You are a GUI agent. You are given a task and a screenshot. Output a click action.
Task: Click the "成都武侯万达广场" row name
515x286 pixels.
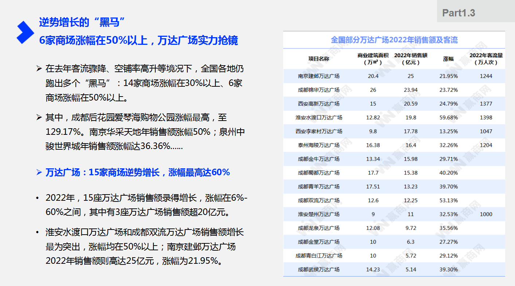[319, 270]
